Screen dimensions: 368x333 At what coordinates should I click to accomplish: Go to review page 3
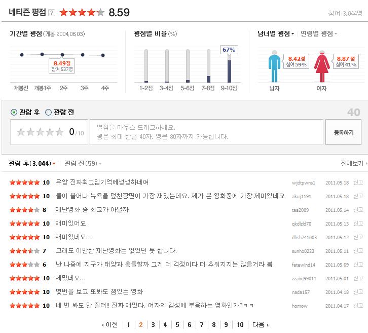(x=153, y=324)
